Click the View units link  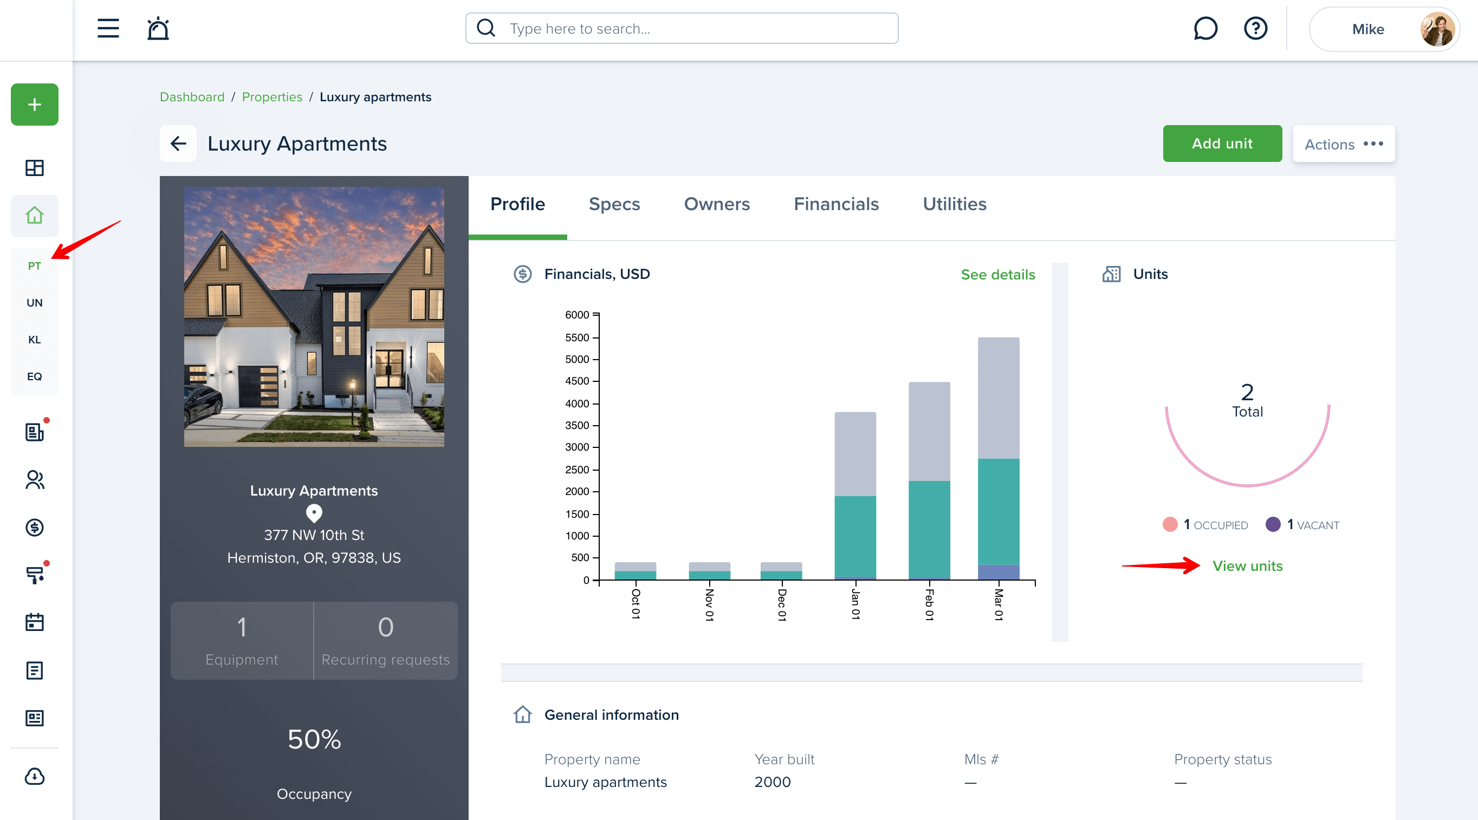(1247, 566)
